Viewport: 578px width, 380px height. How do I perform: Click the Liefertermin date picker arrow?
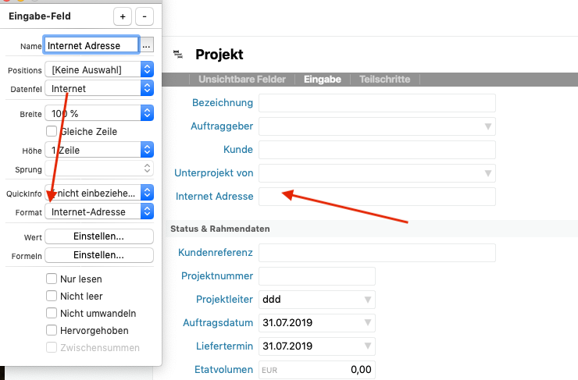click(x=367, y=346)
